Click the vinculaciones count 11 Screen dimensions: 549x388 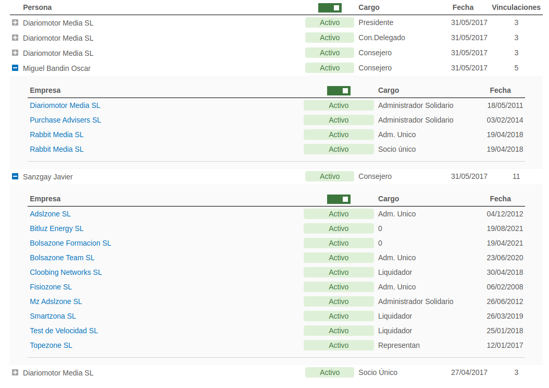516,176
